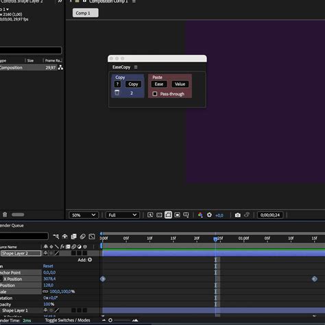Click the delete trash icon in project panel
Image resolution: width=325 pixels, height=325 pixels.
[5, 215]
